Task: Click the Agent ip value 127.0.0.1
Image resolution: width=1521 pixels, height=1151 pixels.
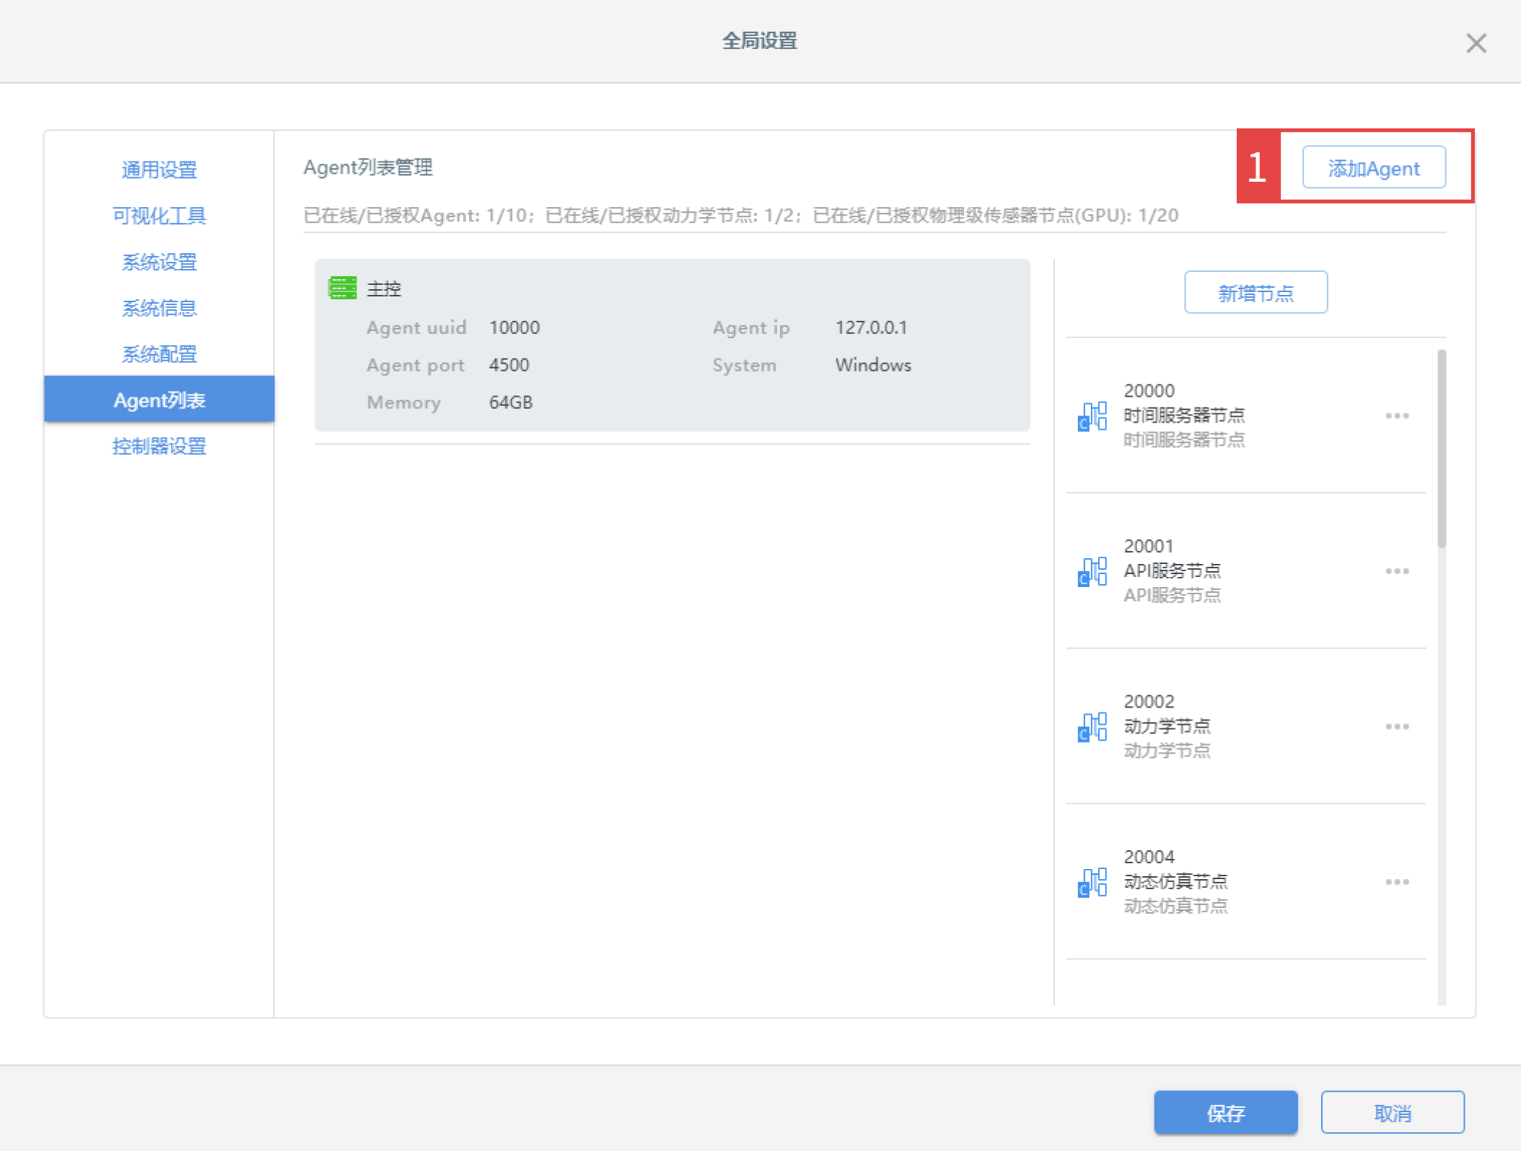Action: tap(871, 327)
